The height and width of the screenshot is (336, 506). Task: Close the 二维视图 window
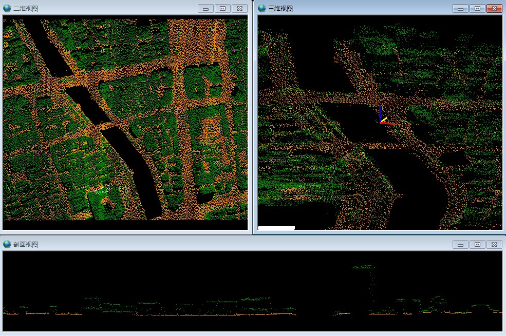(x=239, y=9)
